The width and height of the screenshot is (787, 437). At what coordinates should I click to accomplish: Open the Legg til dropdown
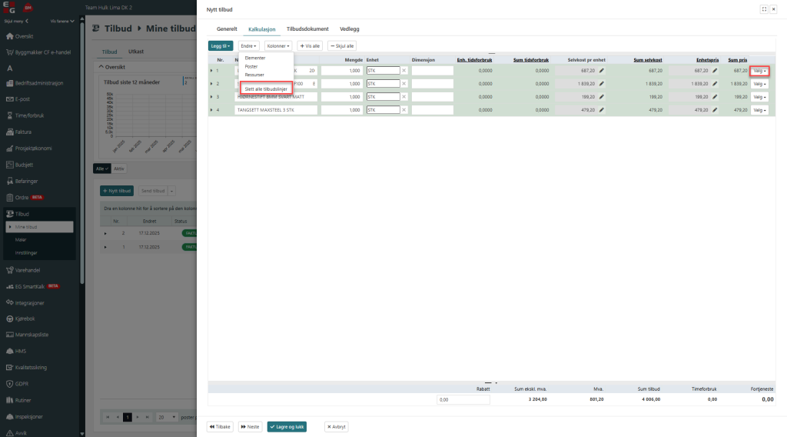click(221, 46)
